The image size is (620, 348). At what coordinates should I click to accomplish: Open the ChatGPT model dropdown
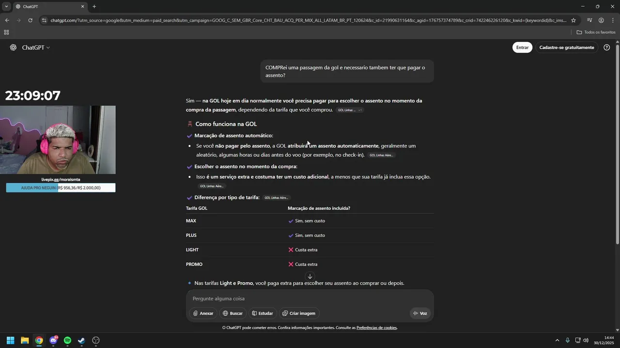point(36,47)
